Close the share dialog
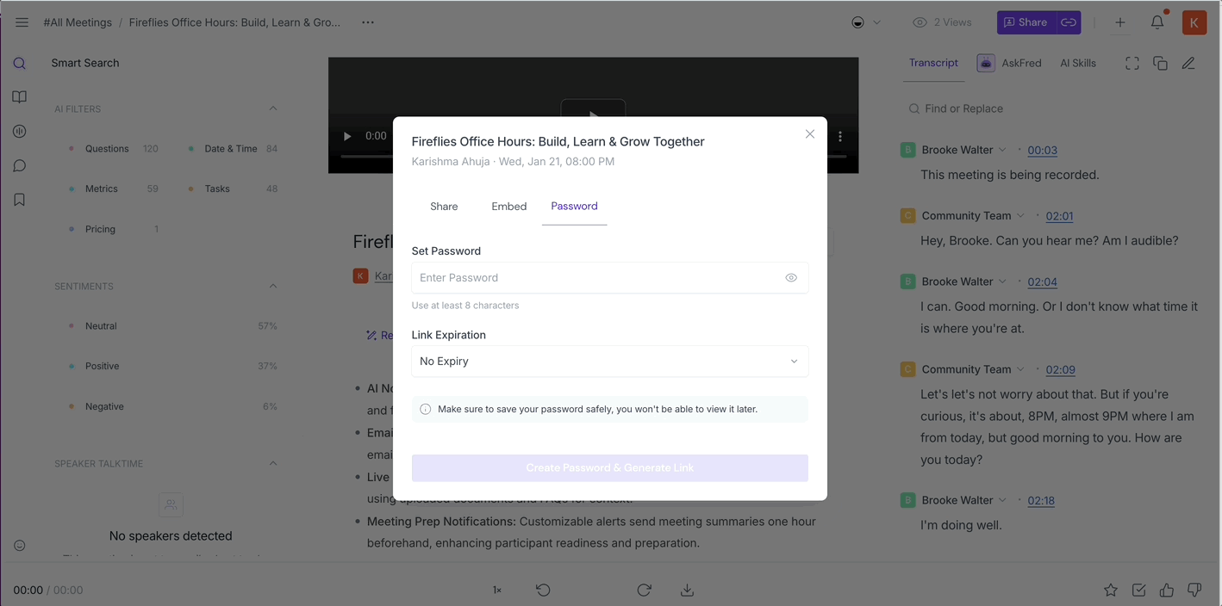Viewport: 1222px width, 606px height. [810, 134]
